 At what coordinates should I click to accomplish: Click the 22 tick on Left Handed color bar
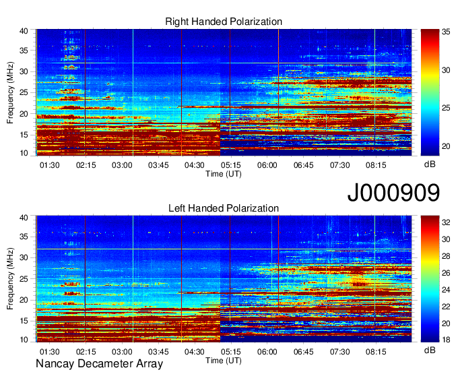coord(446,307)
